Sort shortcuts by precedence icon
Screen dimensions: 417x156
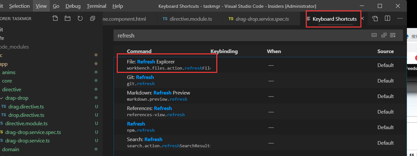[x=384, y=35]
